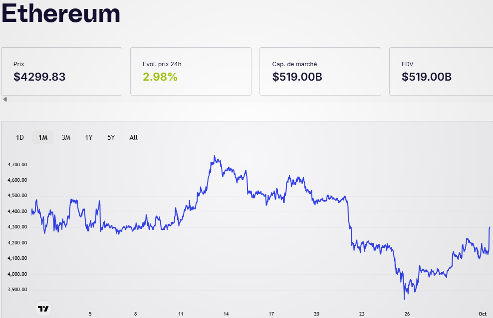
Task: Click the green 2.98% change value
Action: tap(160, 77)
